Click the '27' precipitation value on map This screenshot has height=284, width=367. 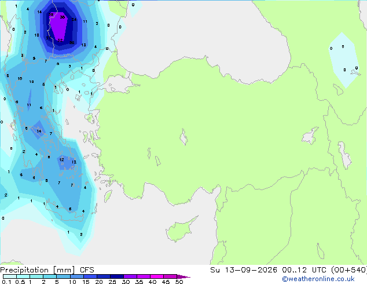click(48, 38)
